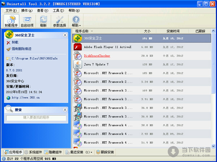Viewport: 217px width, 162px height.
Task: Click the 跟踪安装 traced install button
Action: 105,152
